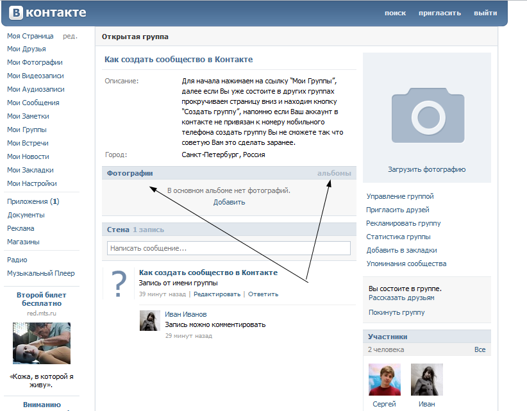This screenshot has width=527, height=411.
Task: Click the red.mts.ru ad domain text
Action: (42, 313)
